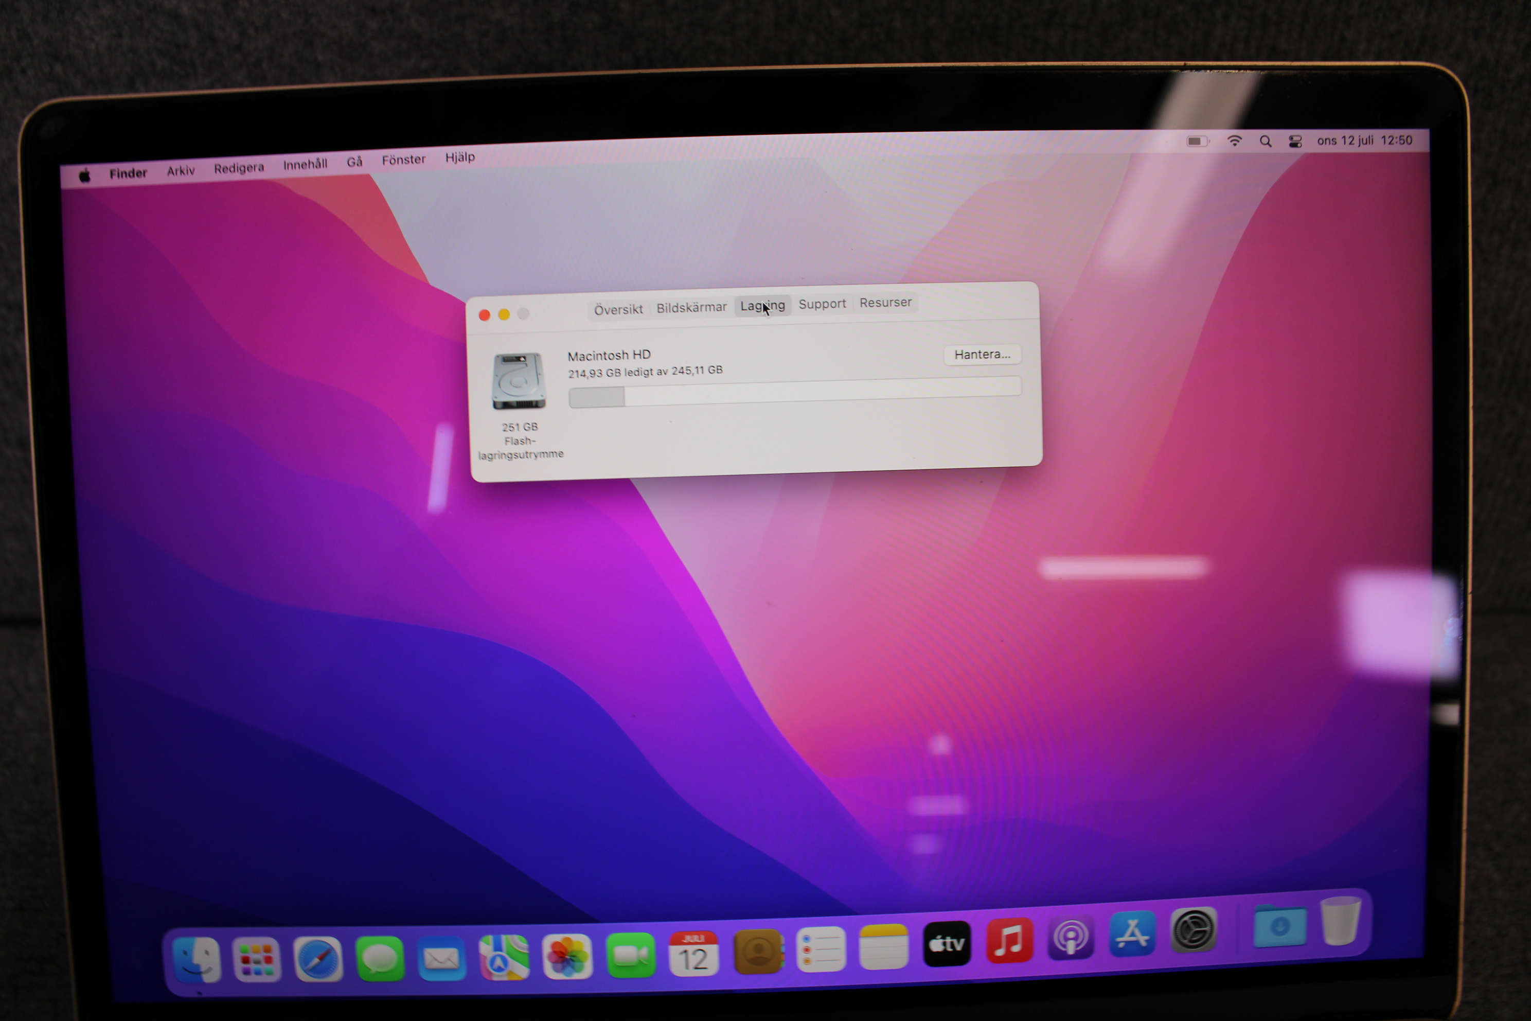
Task: Click the Hantera... button
Action: tap(982, 354)
